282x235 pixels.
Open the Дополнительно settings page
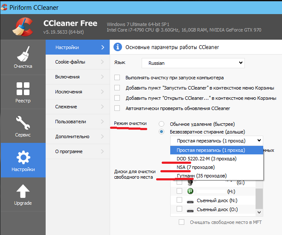(x=78, y=136)
